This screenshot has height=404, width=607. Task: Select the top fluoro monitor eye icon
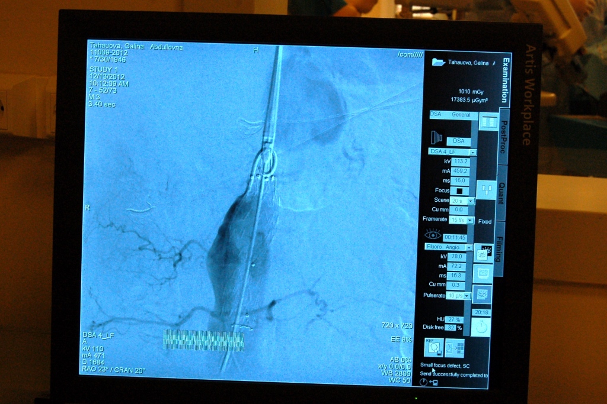point(483,253)
